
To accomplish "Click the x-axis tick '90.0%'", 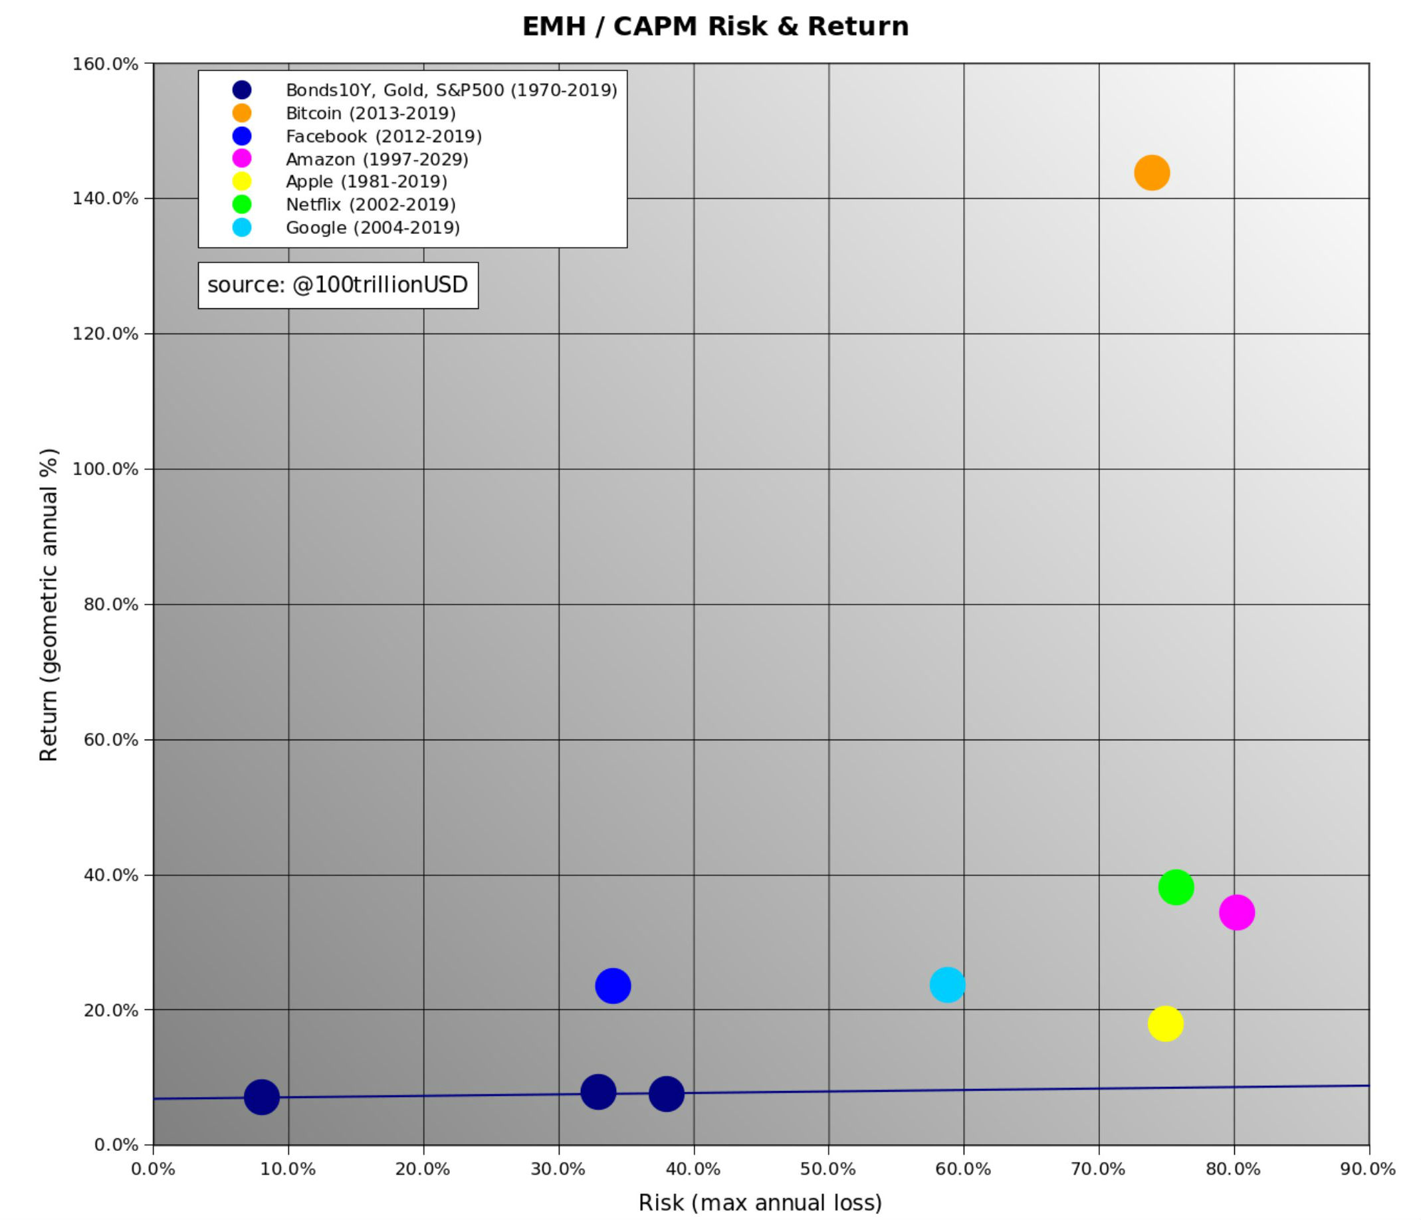I will [1369, 1169].
